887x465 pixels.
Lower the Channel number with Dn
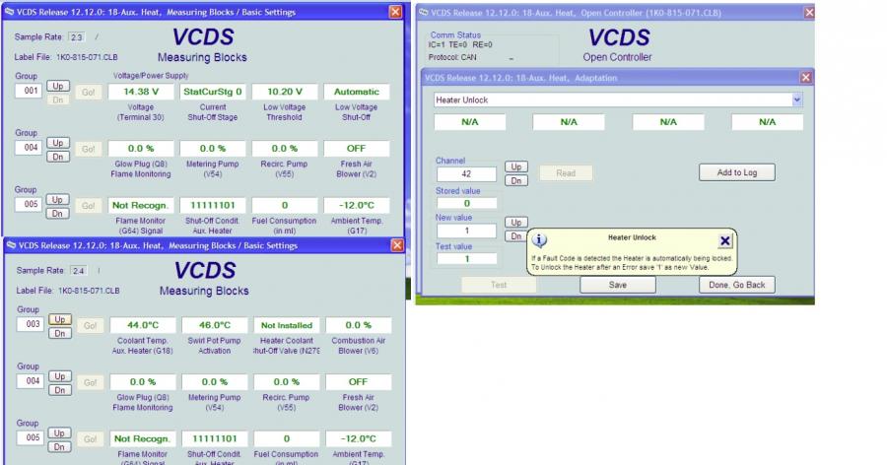515,180
